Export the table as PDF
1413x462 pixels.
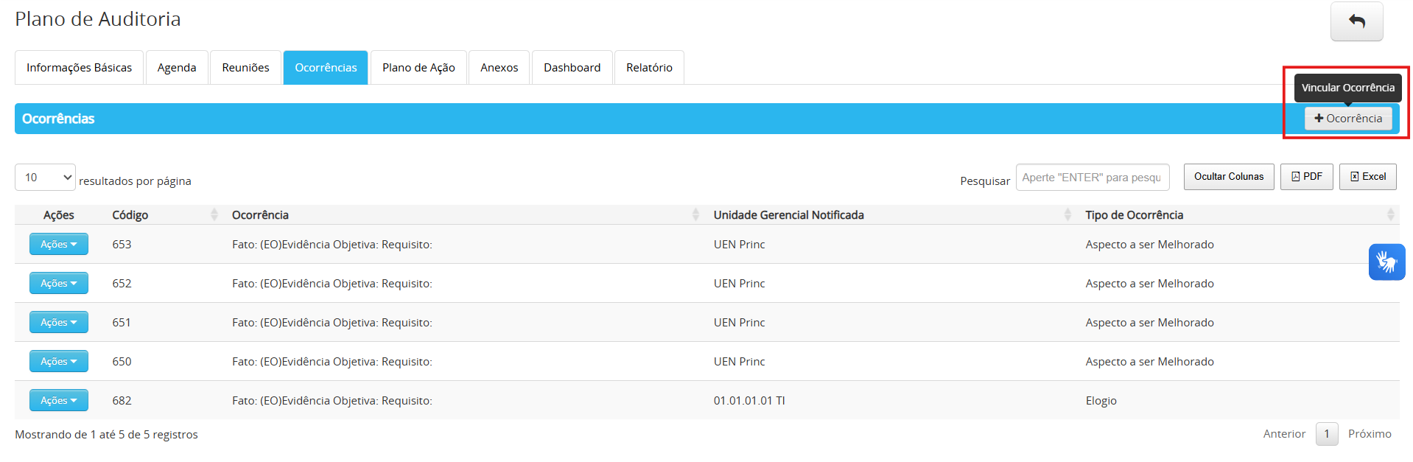[1306, 177]
